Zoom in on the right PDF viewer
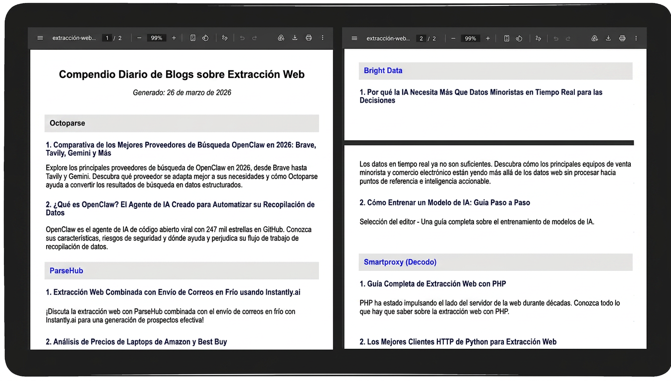The image size is (671, 381). [488, 38]
